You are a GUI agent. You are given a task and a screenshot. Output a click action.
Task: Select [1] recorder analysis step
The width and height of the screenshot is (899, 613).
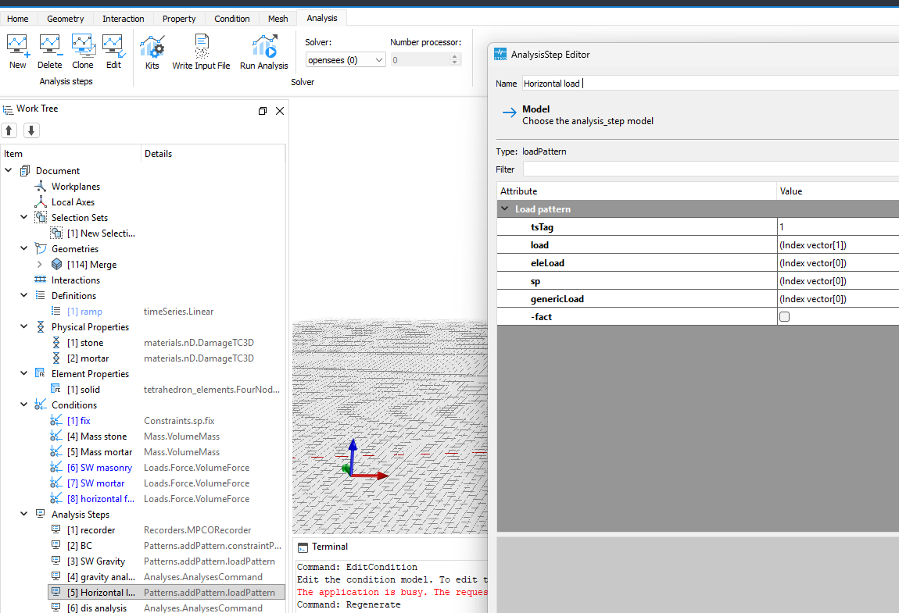[x=91, y=530]
